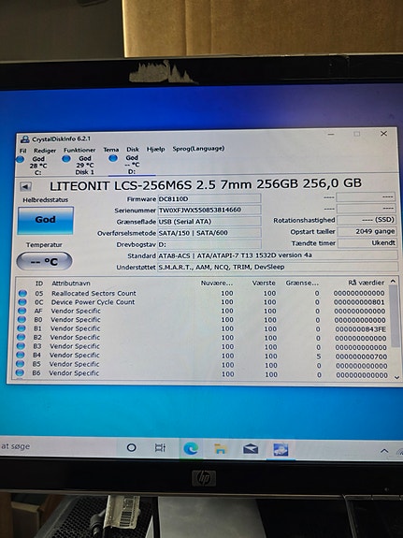Click the Reallocated Sectors Count status dot
The image size is (403, 538).
pos(22,294)
